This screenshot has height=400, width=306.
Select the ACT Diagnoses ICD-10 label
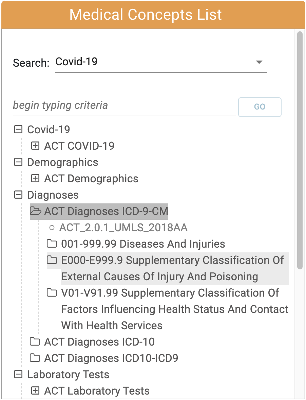click(99, 342)
